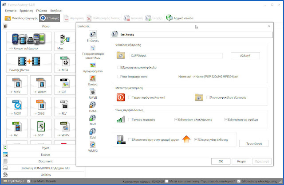Choose the MOV conversion tile
This screenshot has height=185, width=284.
17,107
